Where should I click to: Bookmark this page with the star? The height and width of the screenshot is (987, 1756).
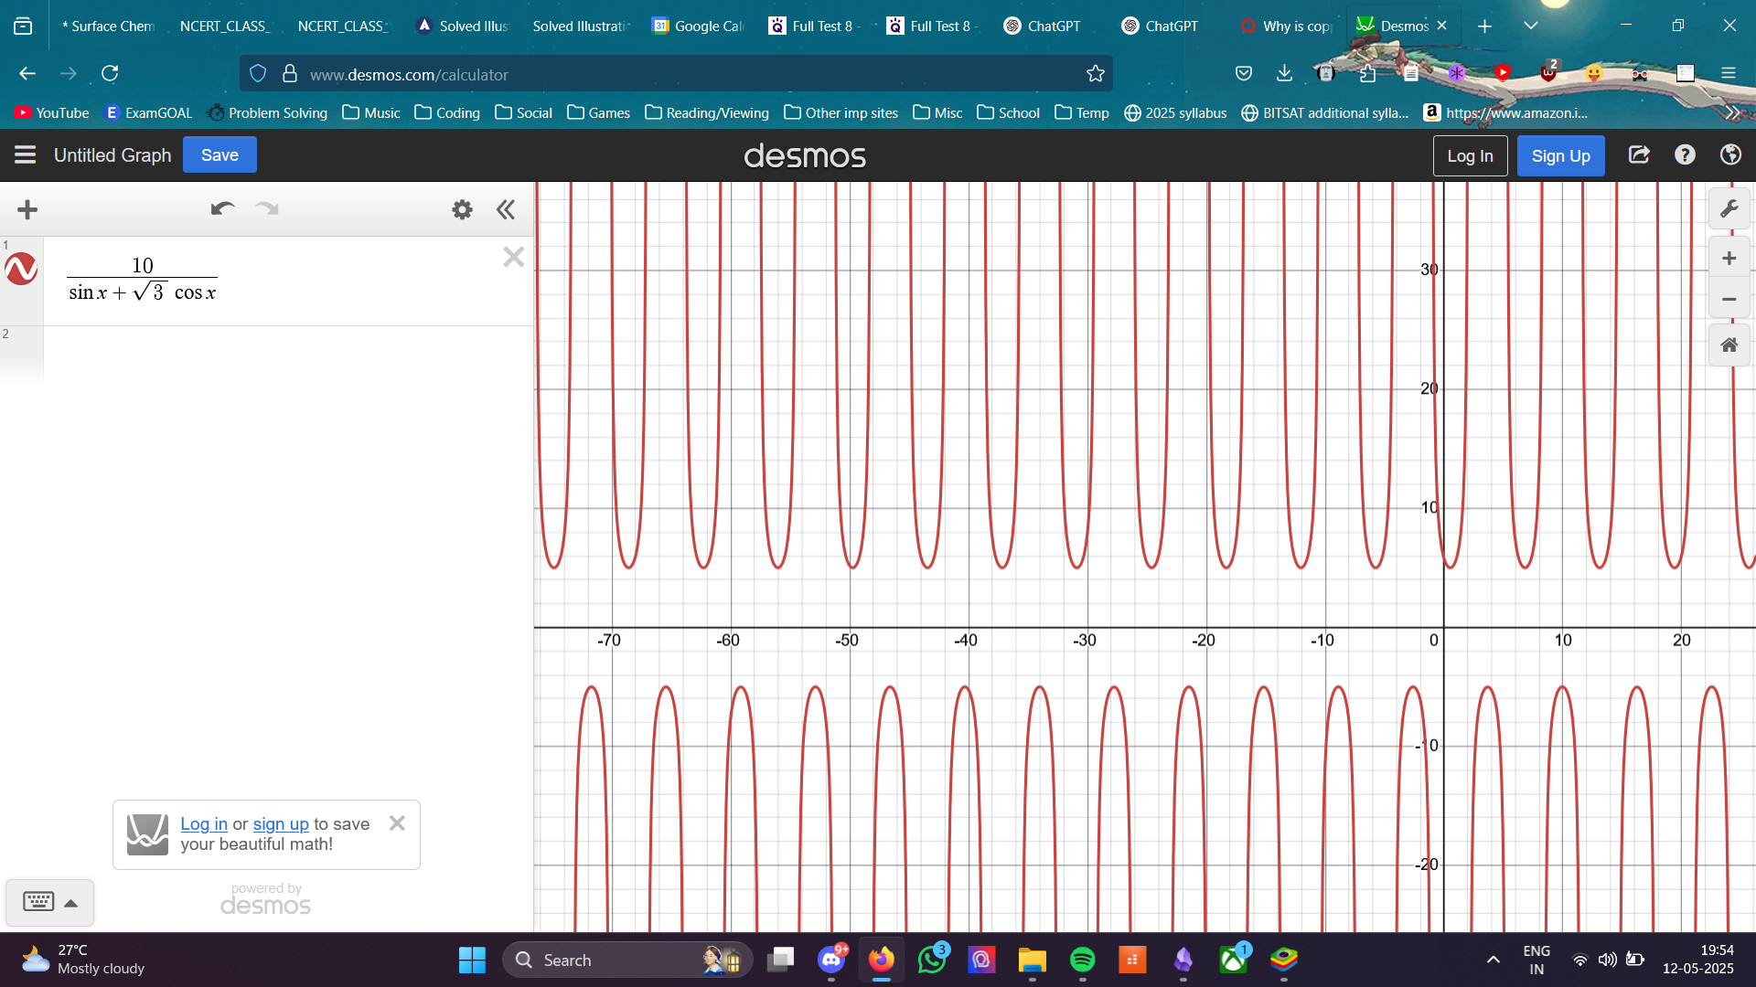click(x=1095, y=74)
